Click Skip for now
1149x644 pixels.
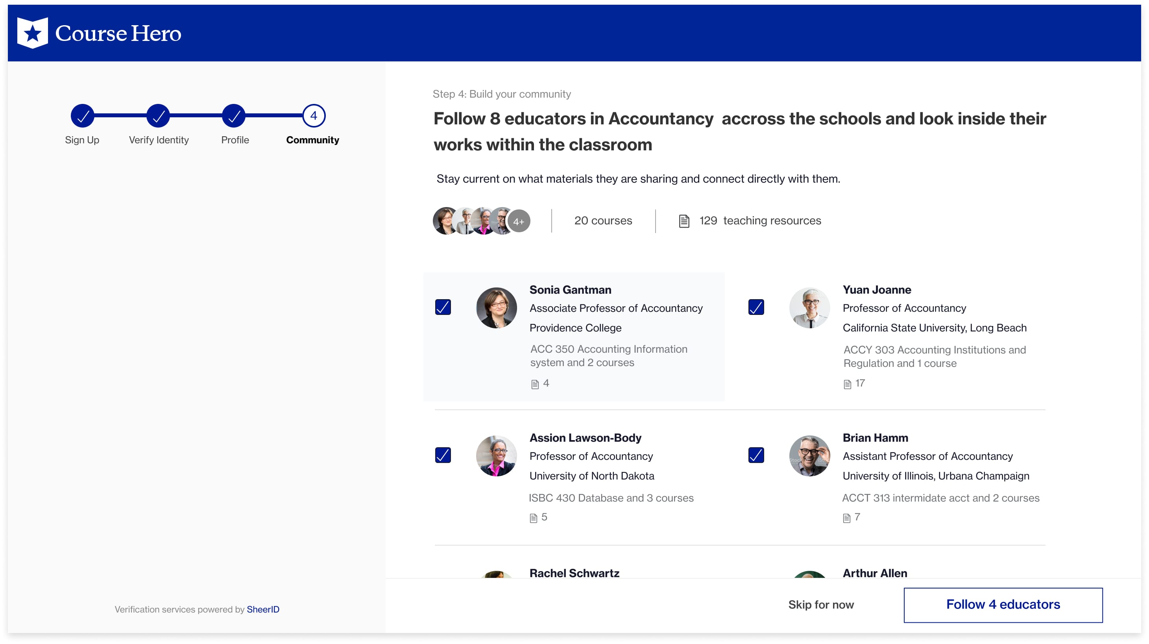821,605
